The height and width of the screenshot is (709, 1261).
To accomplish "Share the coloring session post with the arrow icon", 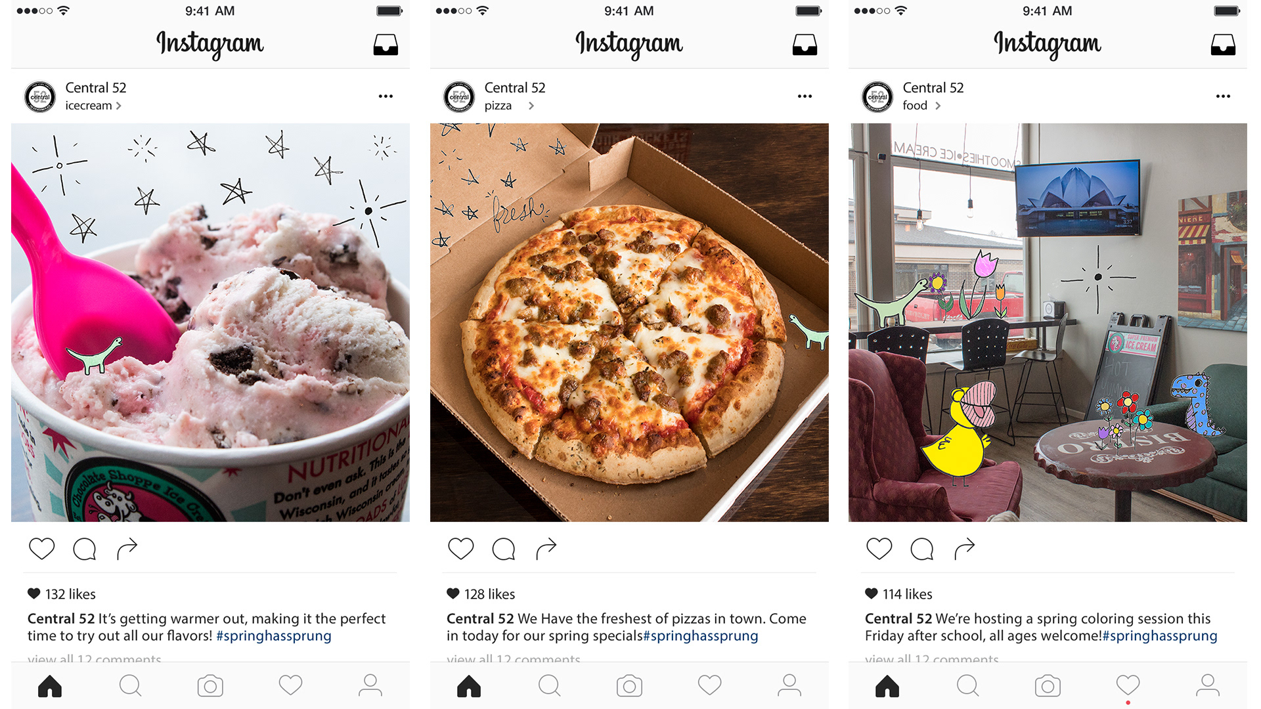I will [965, 548].
